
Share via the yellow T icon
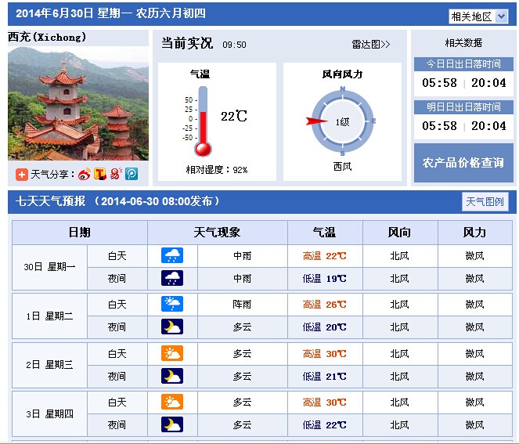click(x=100, y=174)
